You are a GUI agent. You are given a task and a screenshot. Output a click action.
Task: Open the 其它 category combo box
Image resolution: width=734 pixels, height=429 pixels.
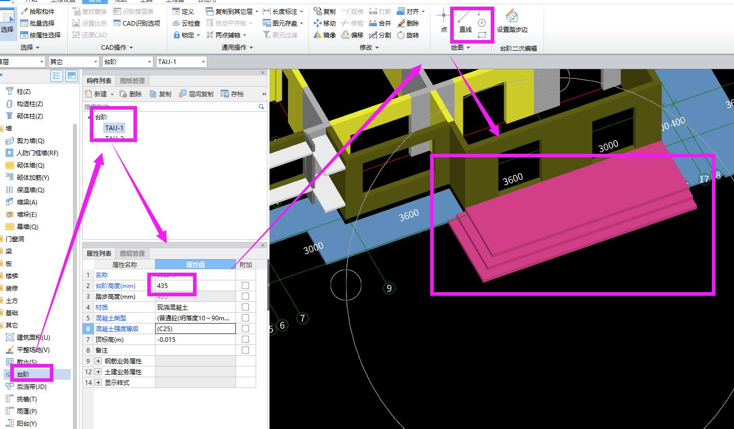(x=73, y=62)
